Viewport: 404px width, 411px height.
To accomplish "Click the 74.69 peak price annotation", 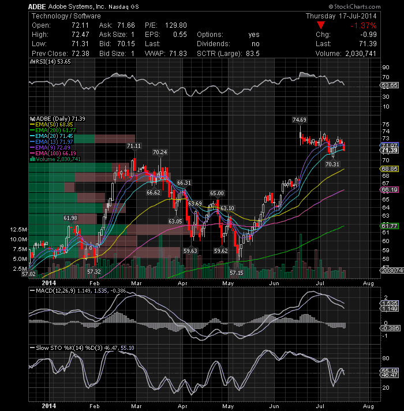I will [300, 120].
